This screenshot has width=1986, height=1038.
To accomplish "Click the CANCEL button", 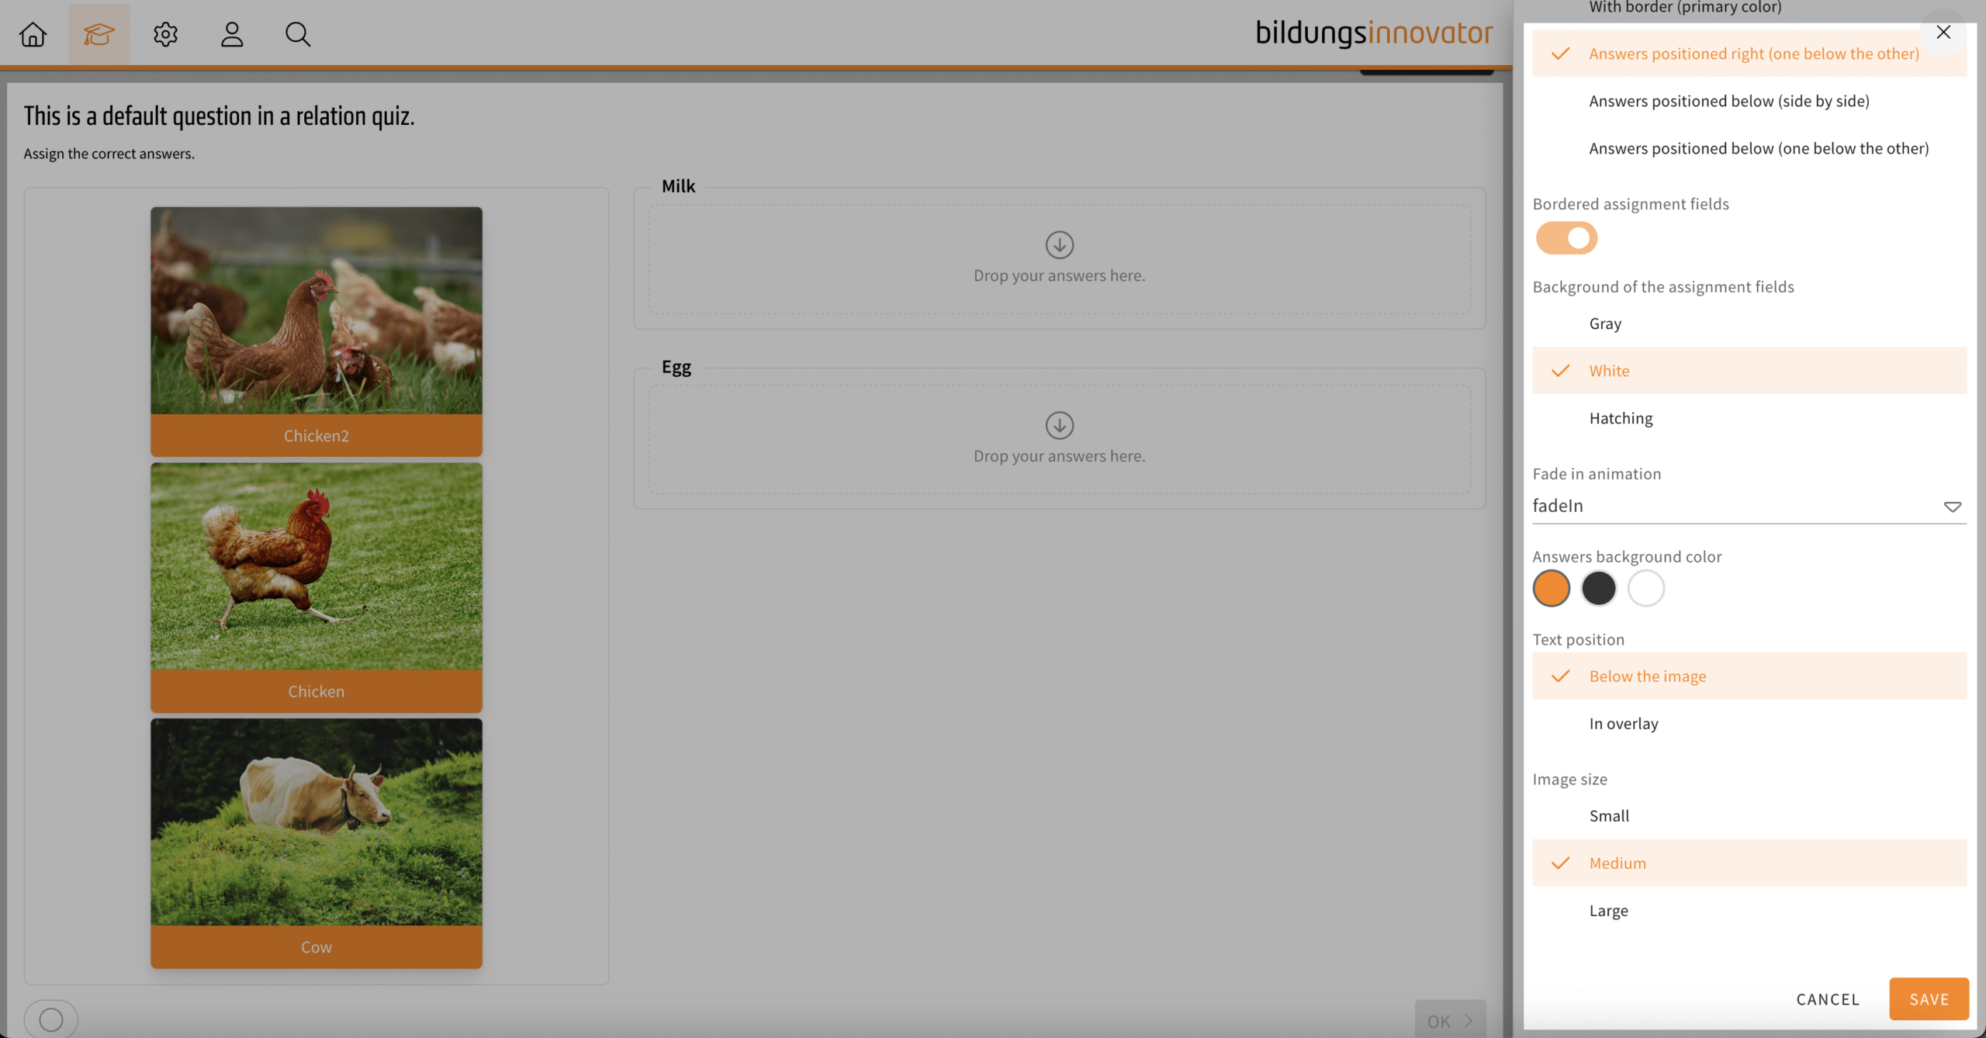I will point(1828,999).
